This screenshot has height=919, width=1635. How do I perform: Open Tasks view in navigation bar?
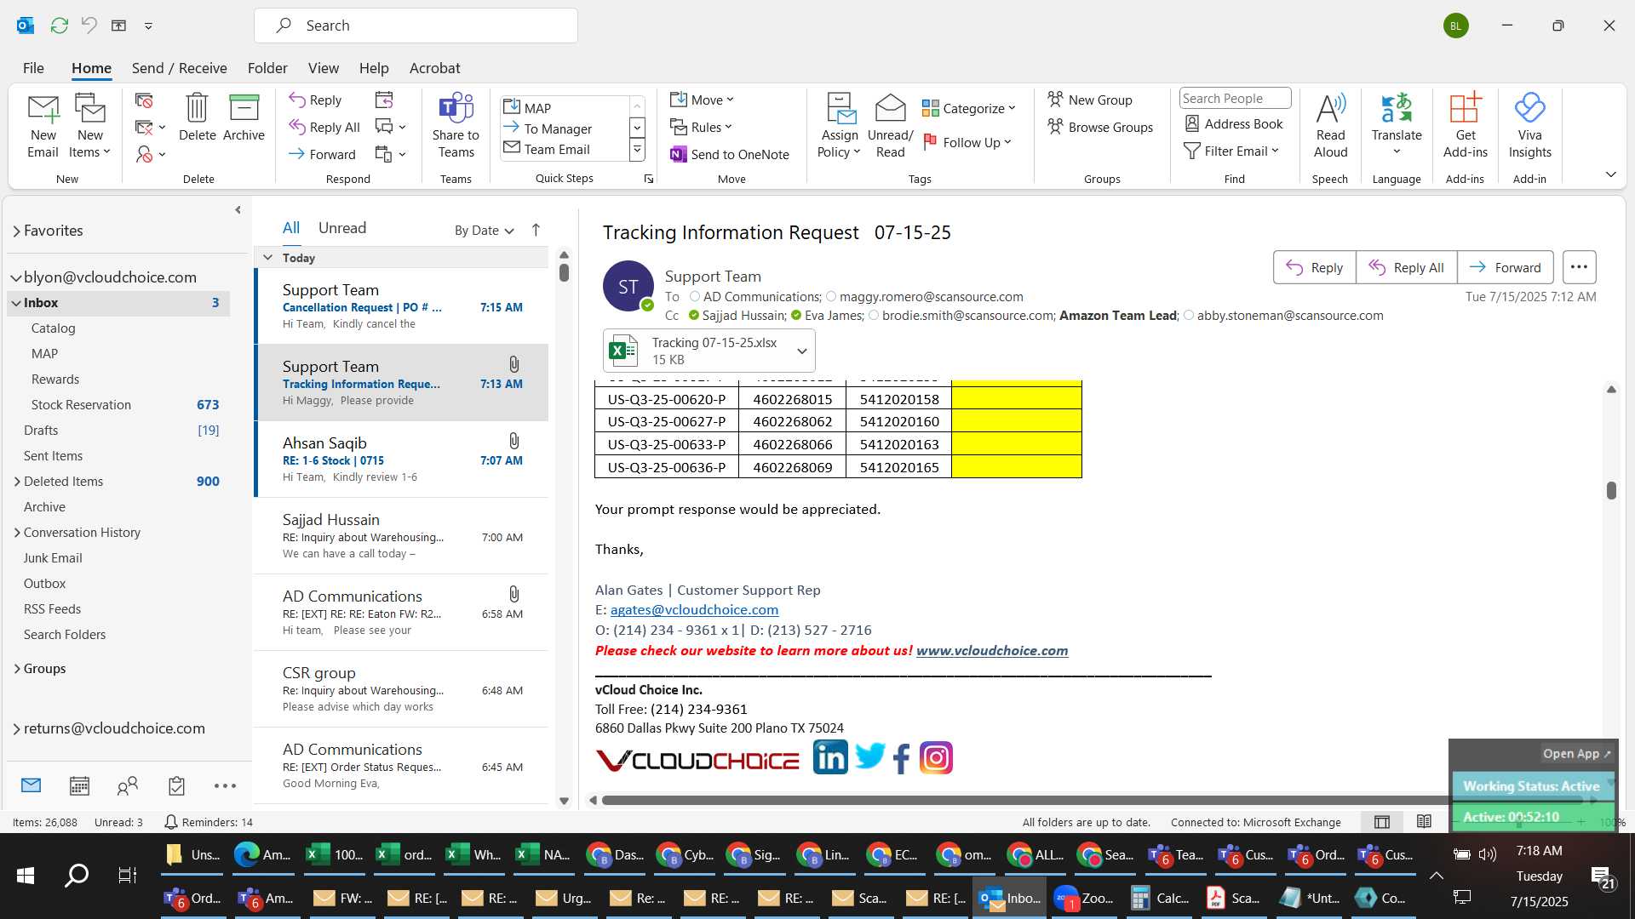pos(176,785)
